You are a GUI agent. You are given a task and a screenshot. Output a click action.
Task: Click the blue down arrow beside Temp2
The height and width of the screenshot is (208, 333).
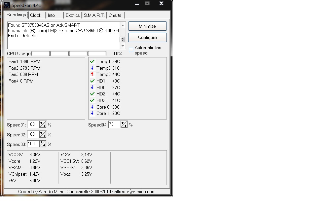92,68
